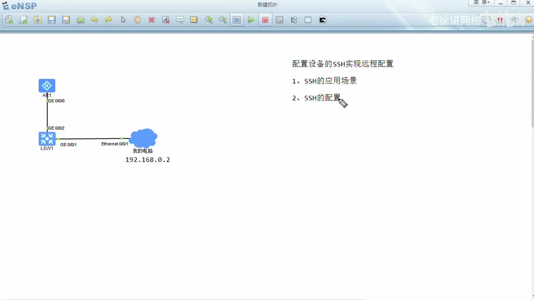This screenshot has height=300, width=534.
Task: Open the forum chat bubble icon
Action: (486, 20)
